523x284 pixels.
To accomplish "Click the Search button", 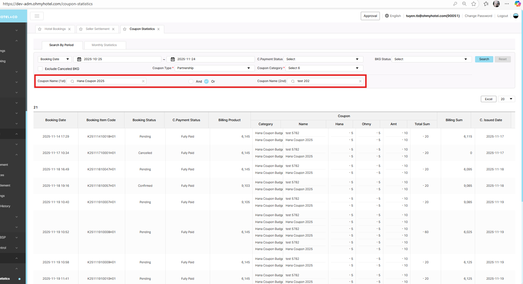I will (484, 59).
